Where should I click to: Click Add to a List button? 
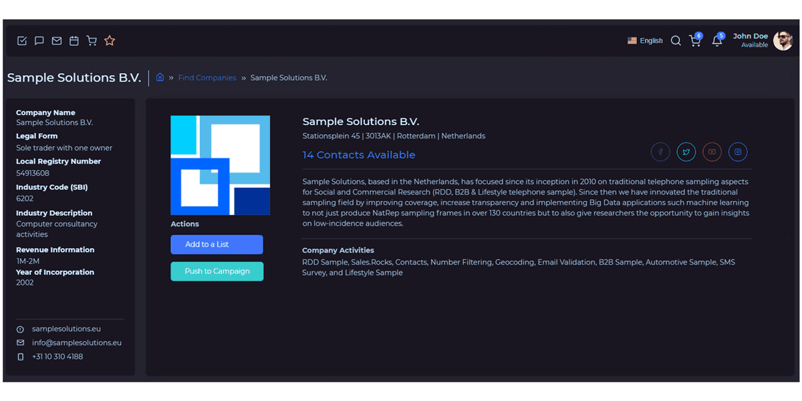(x=217, y=245)
